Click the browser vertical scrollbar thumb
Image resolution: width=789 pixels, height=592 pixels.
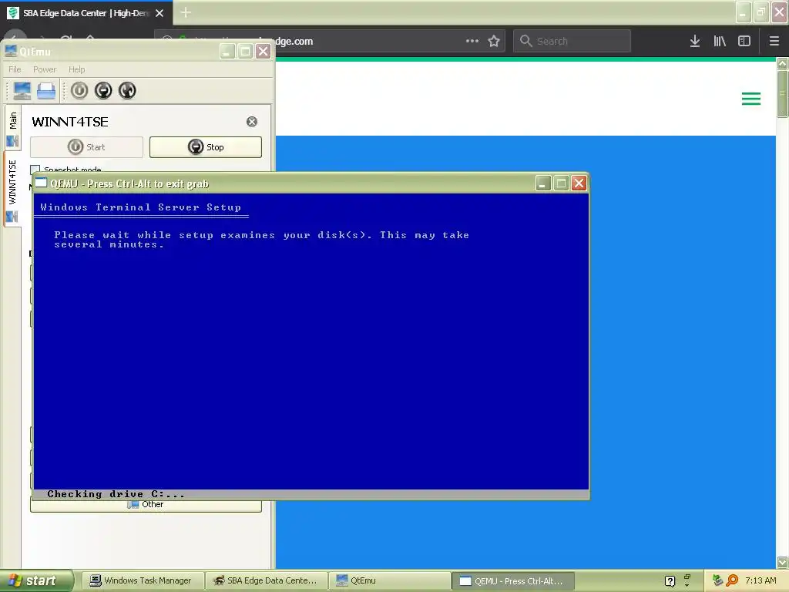(x=783, y=93)
